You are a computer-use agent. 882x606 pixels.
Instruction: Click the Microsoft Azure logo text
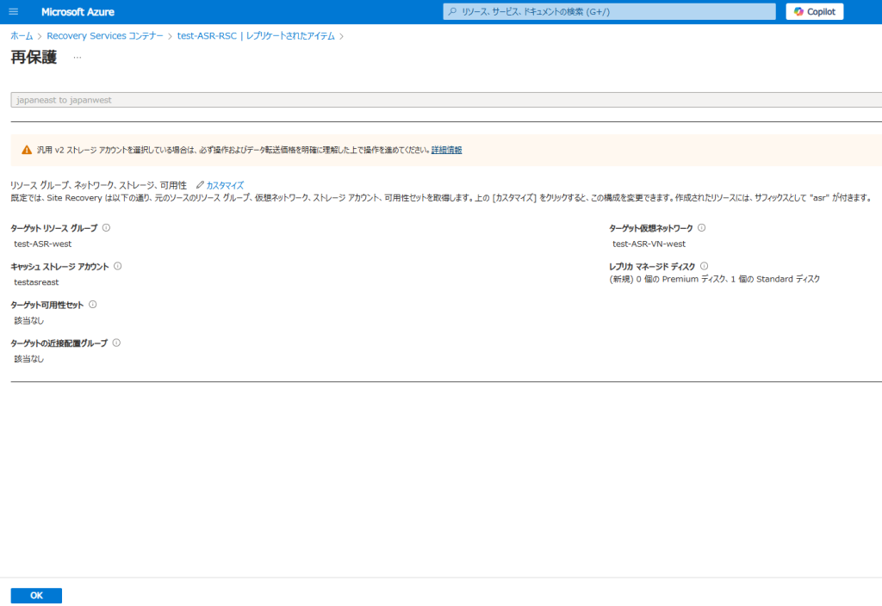click(78, 12)
